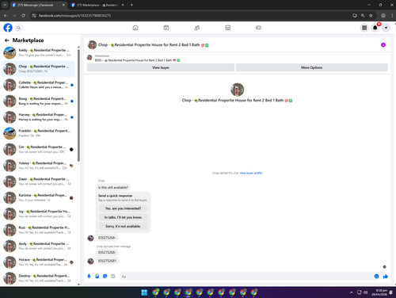The height and width of the screenshot is (298, 396).
Task: Click Chop's avatar in chat header
Action: (92, 45)
